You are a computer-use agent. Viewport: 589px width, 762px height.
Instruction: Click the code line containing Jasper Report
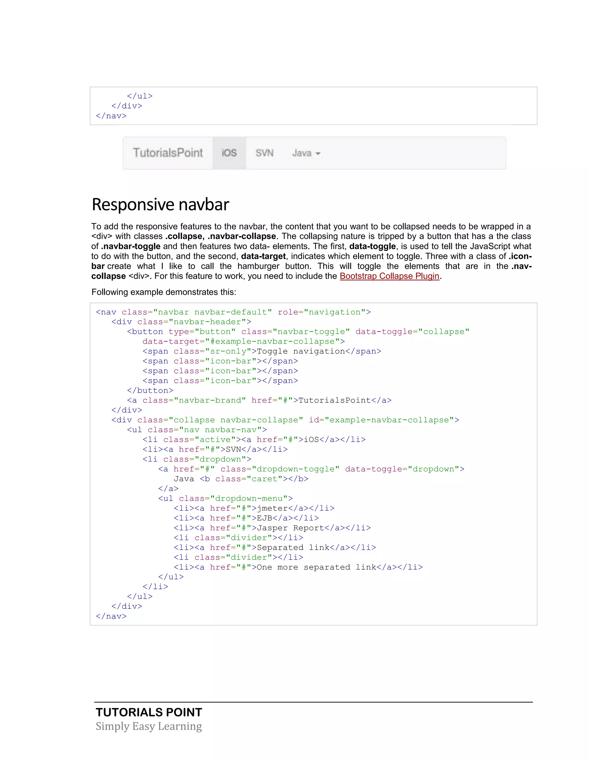[x=272, y=528]
